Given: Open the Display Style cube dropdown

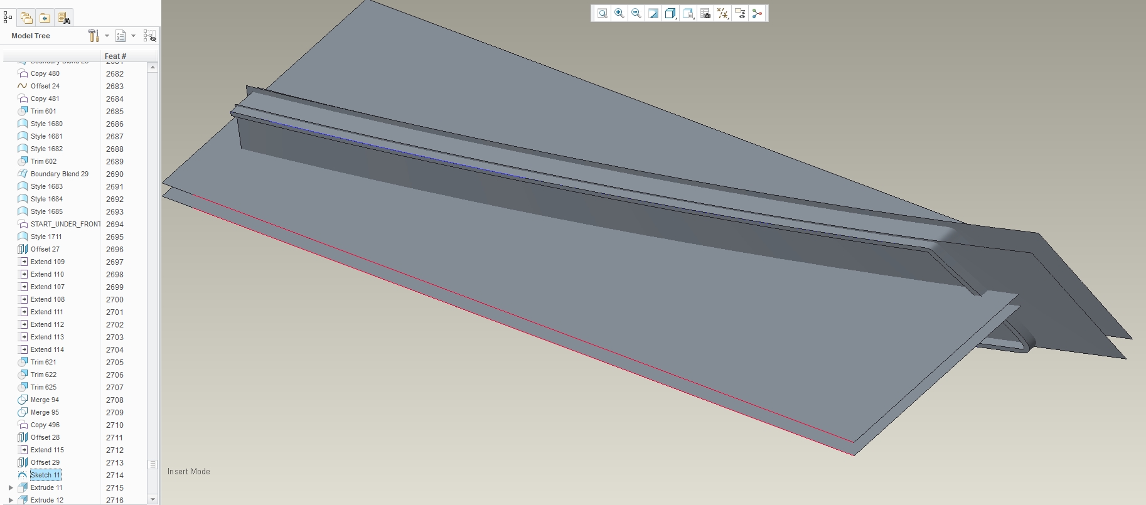Looking at the screenshot, I should pos(670,14).
